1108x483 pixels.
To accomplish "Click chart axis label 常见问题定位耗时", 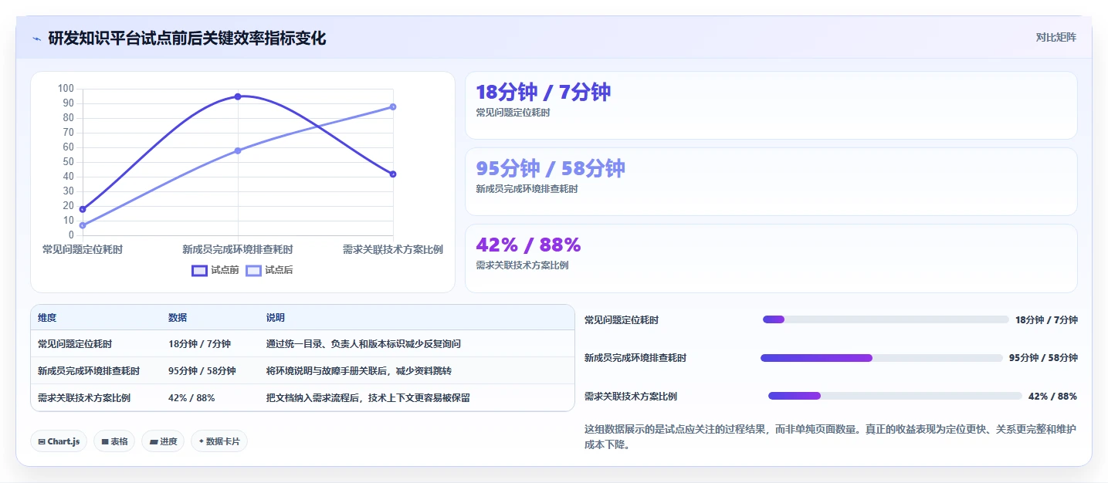I will coord(83,249).
